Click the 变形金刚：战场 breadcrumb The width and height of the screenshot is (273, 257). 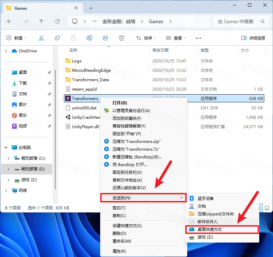point(119,21)
